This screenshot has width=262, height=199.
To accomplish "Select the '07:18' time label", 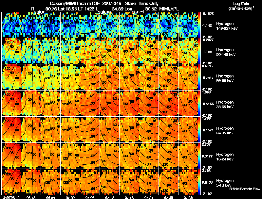I will (129, 198).
